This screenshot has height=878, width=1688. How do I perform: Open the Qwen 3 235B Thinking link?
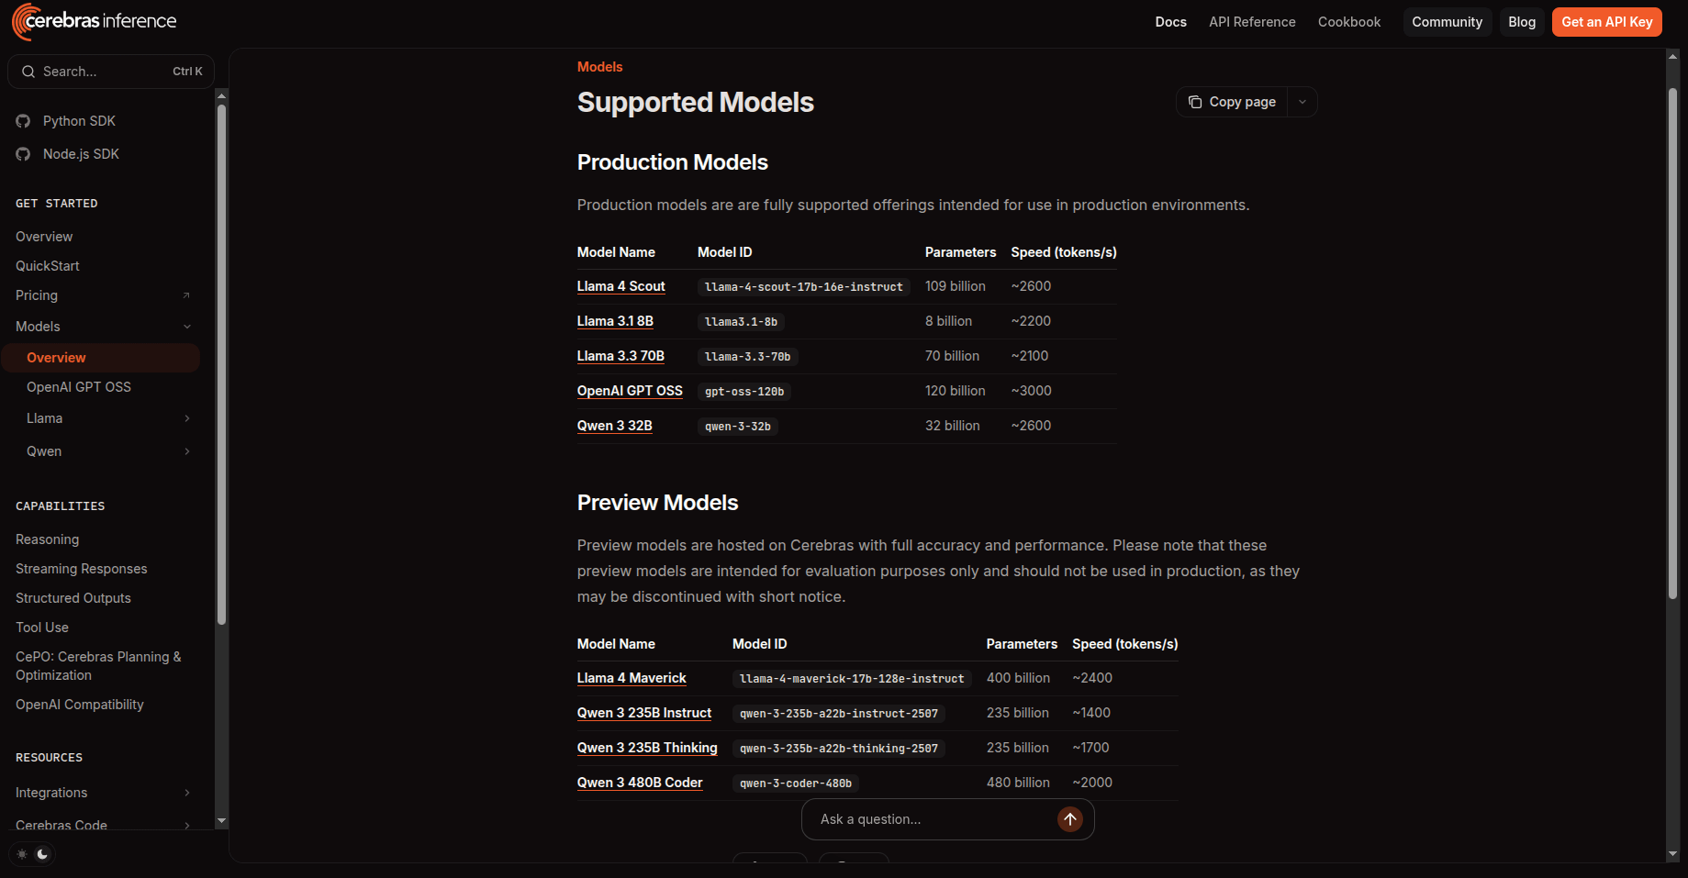point(647,748)
